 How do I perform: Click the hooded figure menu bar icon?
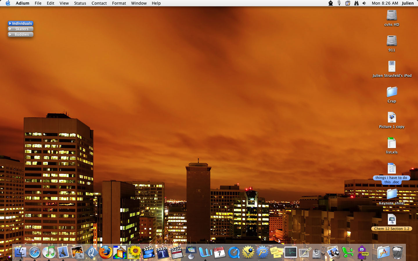(x=331, y=3)
